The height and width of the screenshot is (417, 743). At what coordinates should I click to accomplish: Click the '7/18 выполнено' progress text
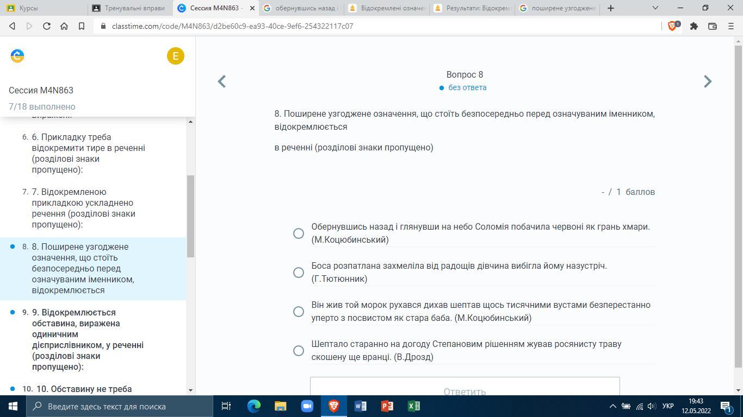[42, 107]
